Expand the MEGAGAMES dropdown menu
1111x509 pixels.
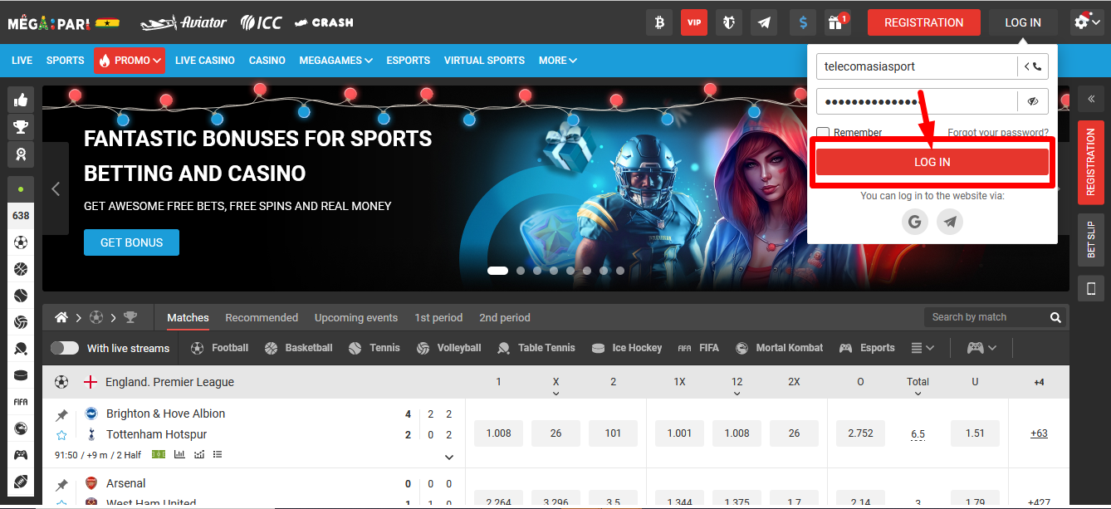click(335, 61)
